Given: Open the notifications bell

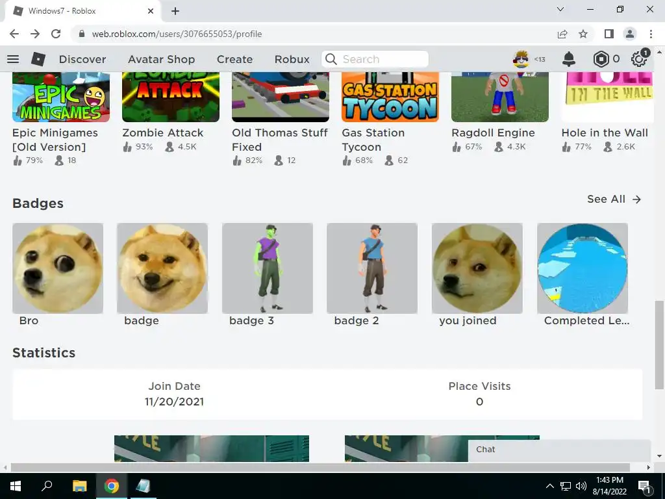Looking at the screenshot, I should (x=569, y=59).
